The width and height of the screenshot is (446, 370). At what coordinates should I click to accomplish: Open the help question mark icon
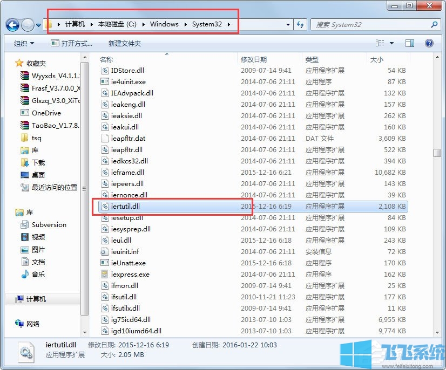coord(429,43)
